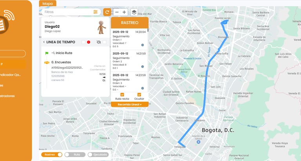Open the 0. Encuestas timeline item
Image resolution: width=301 pixels, height=161 pixels.
61,62
